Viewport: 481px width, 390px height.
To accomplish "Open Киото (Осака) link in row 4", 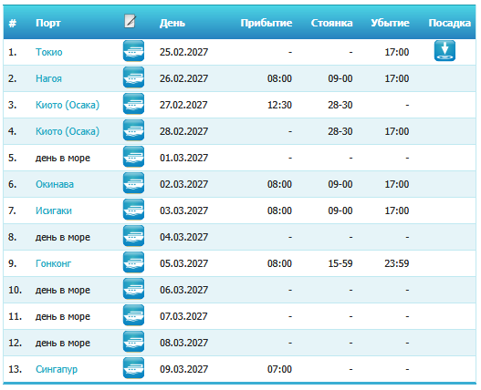I will (68, 131).
